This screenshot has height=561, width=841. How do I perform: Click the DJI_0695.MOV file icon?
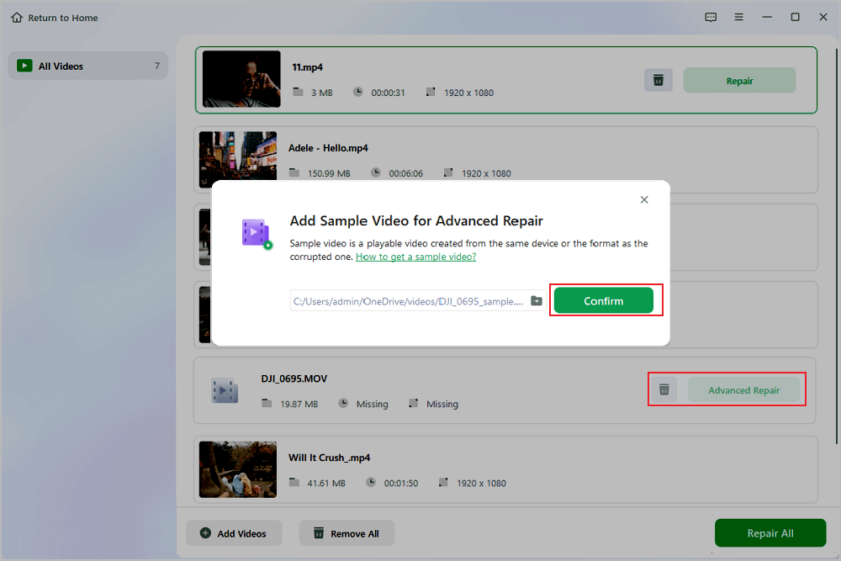pos(225,391)
